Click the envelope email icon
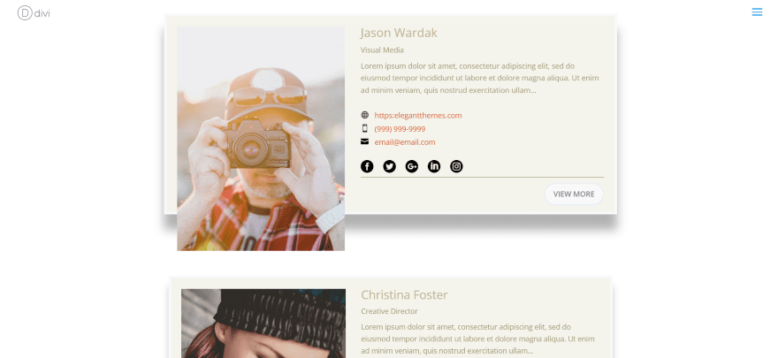This screenshot has height=358, width=778. (x=364, y=141)
